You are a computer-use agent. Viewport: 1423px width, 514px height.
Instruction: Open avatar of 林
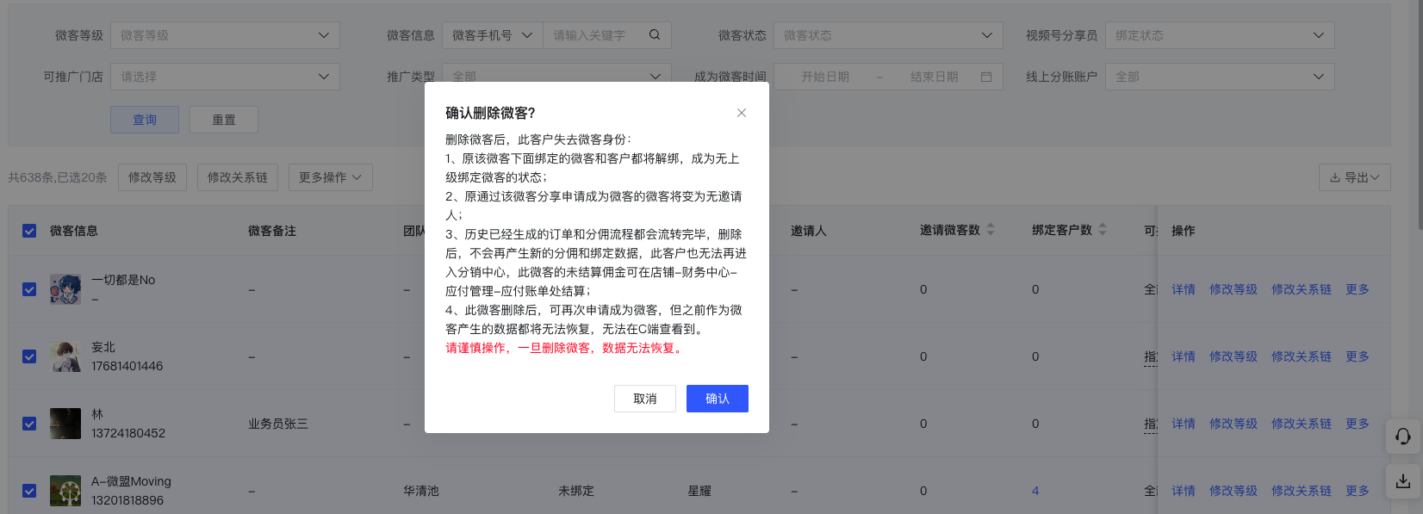[x=65, y=424]
